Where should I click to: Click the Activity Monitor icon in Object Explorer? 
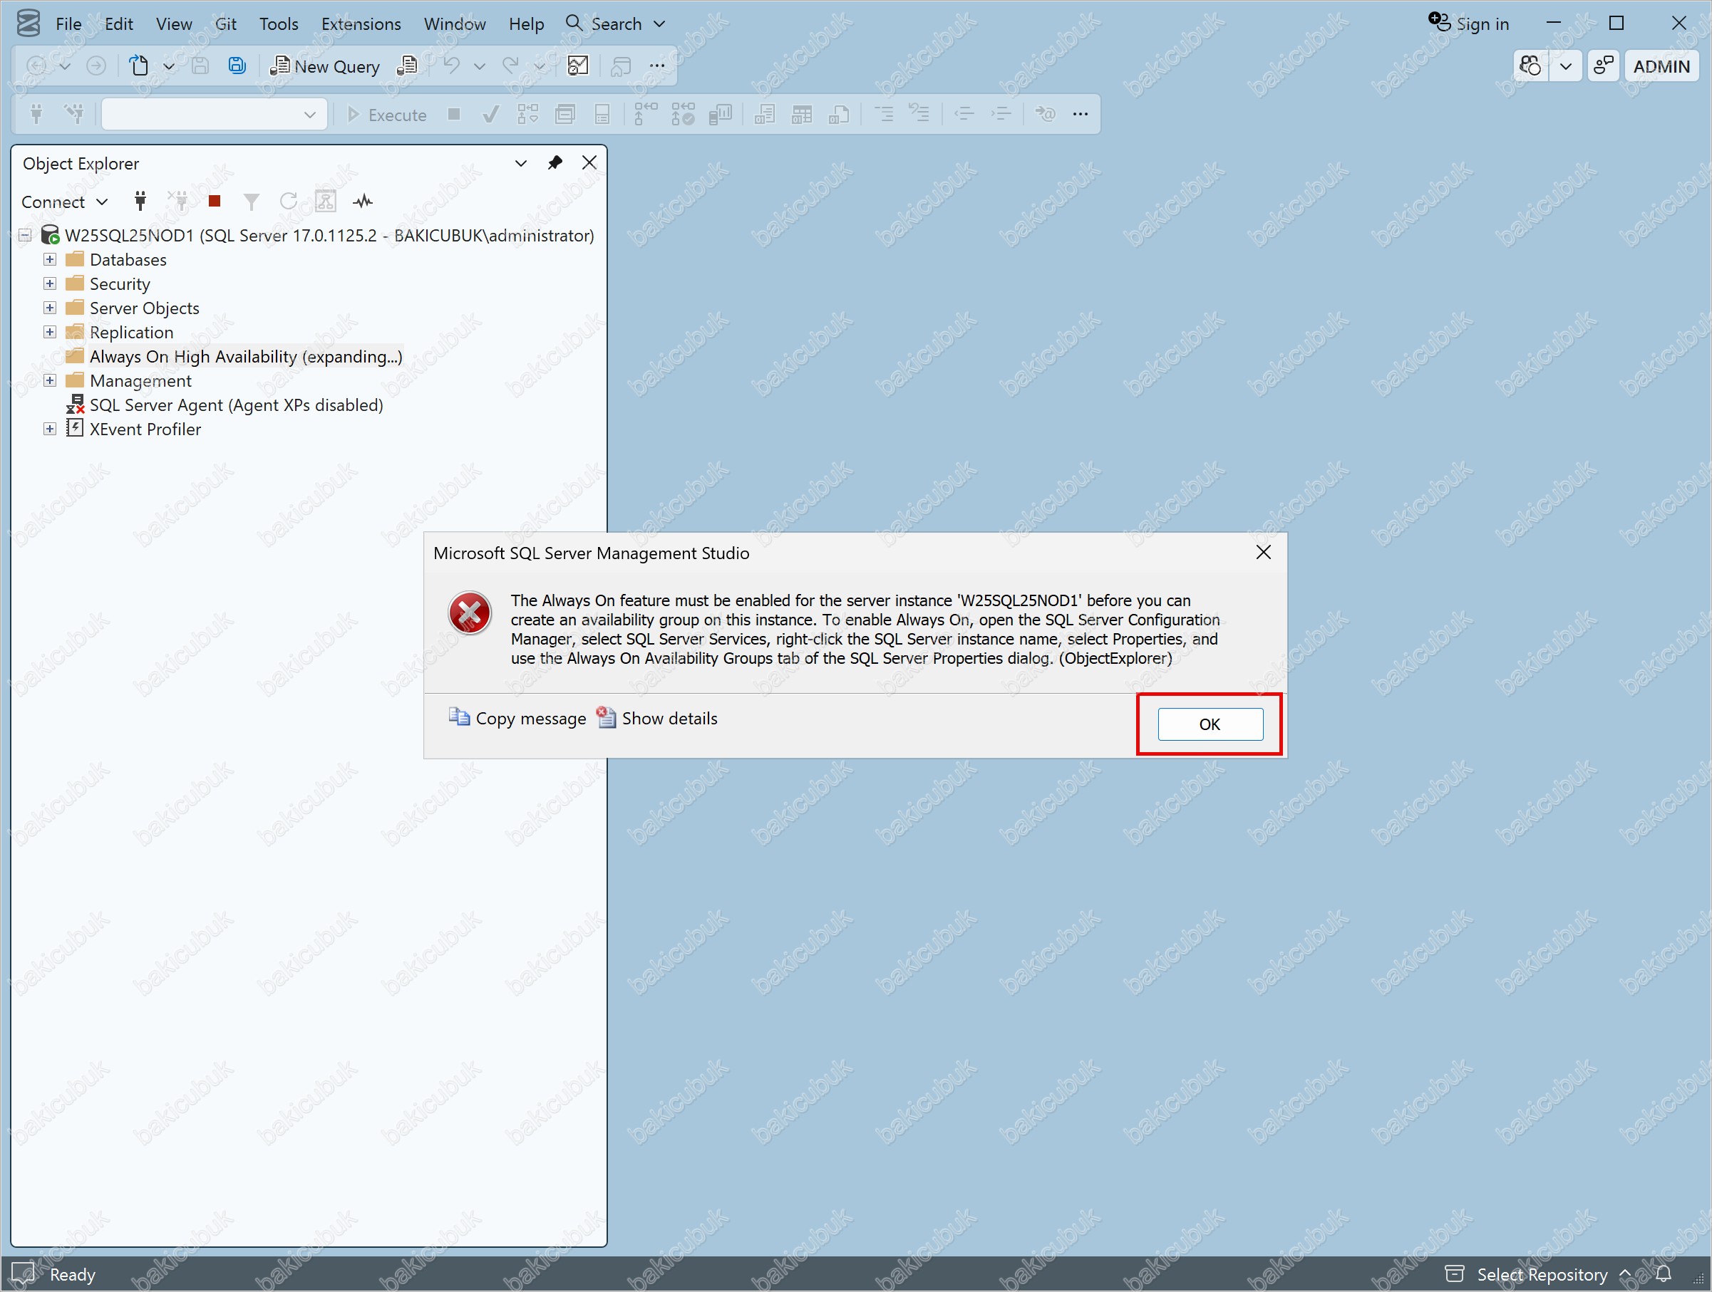tap(363, 202)
